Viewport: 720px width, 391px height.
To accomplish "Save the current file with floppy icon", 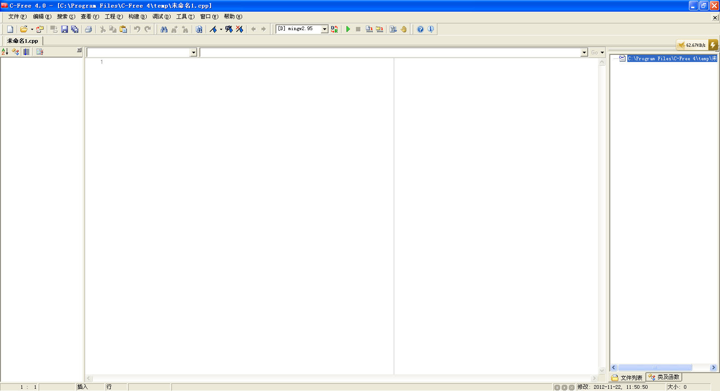I will (x=64, y=29).
